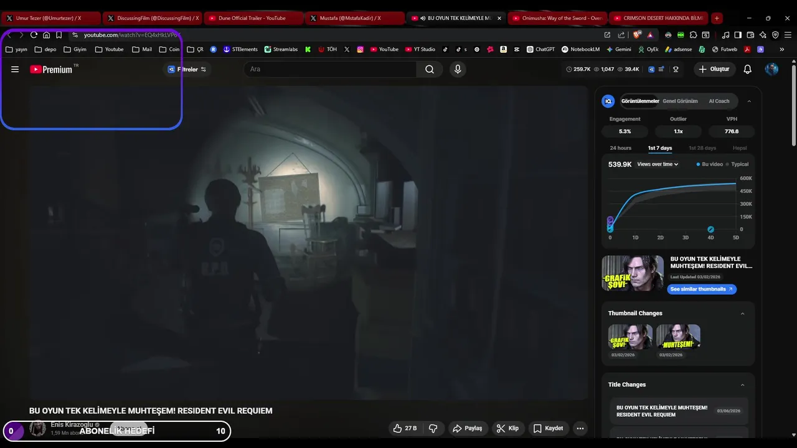Image resolution: width=797 pixels, height=448 pixels.
Task: Click in the Ara search field
Action: tap(330, 69)
